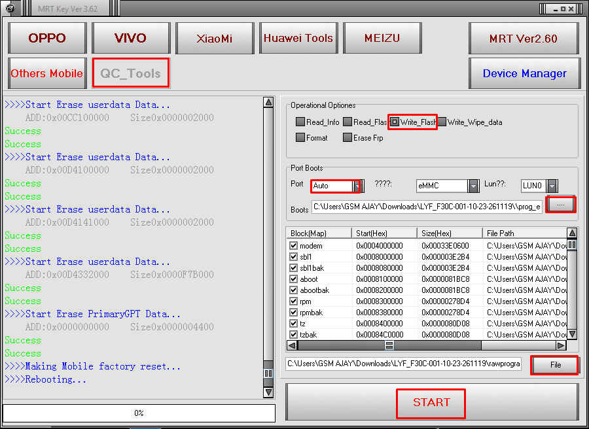Uncheck the rpm partition checkbox
Viewport: 589px width, 429px height.
(x=293, y=301)
